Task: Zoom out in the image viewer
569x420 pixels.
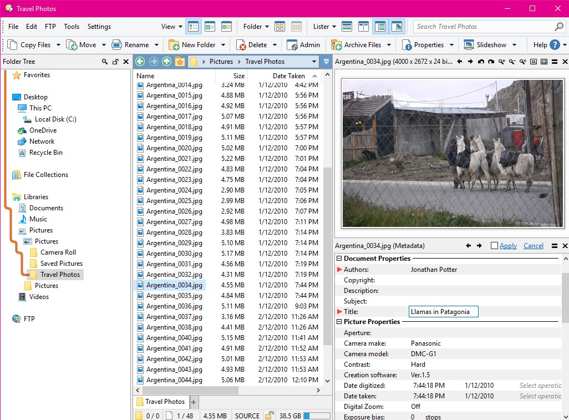Action: click(512, 62)
